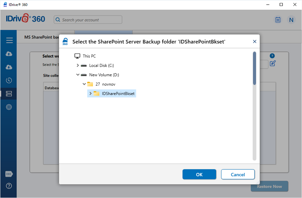
Task: Open the hamburger menu in sidebar
Action: [x=9, y=40]
